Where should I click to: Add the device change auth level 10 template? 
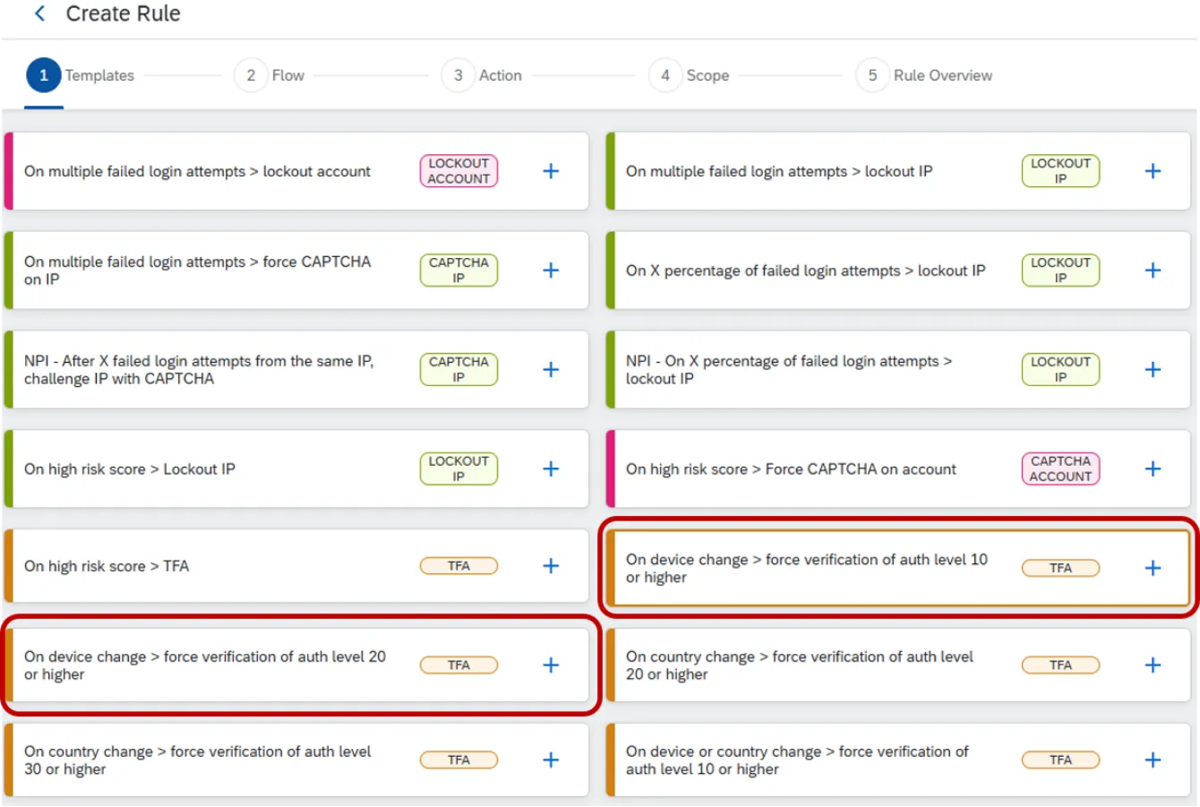click(x=1153, y=568)
